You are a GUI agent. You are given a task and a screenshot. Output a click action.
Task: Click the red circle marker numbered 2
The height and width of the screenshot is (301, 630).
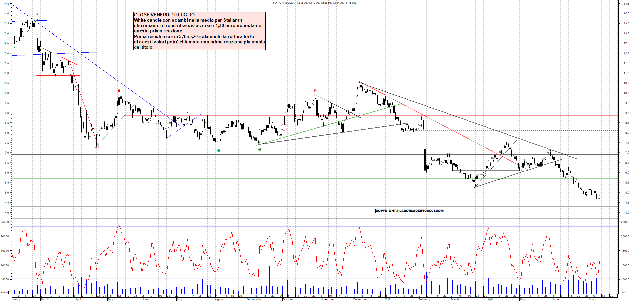(315, 91)
